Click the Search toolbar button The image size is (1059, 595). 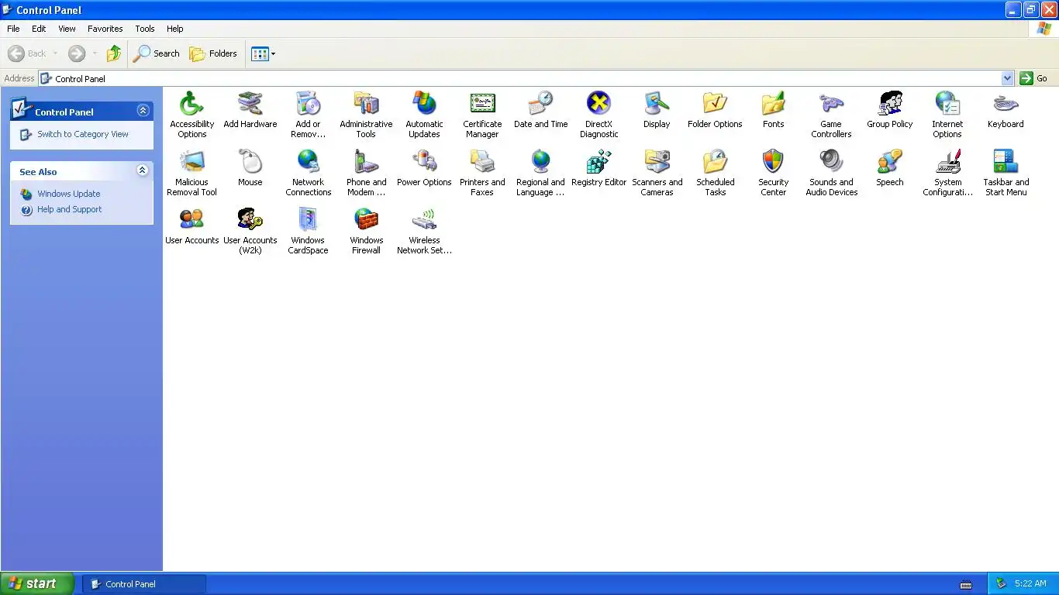coord(157,53)
